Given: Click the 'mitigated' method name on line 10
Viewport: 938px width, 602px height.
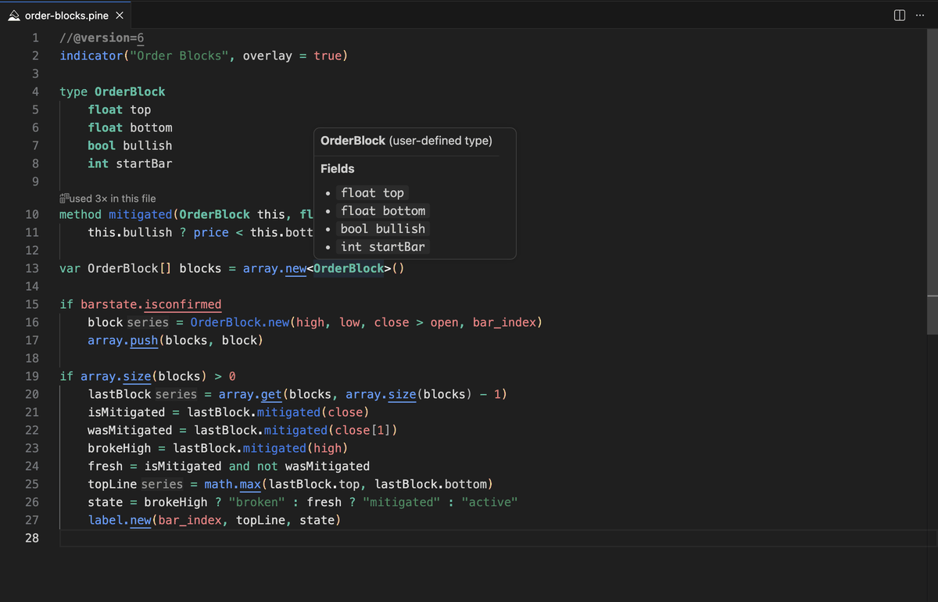Looking at the screenshot, I should [x=141, y=215].
